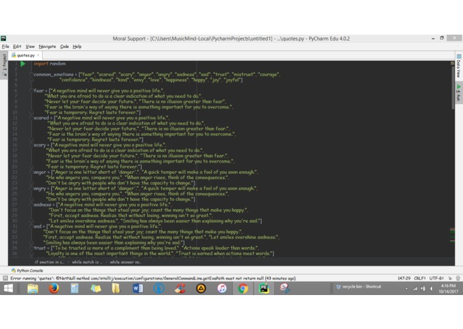This screenshot has height=329, width=463.
Task: Open the UTF-8 encoding selector
Action: [436, 278]
